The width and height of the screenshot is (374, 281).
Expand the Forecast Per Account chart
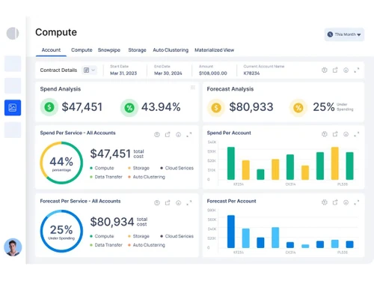coord(357,202)
